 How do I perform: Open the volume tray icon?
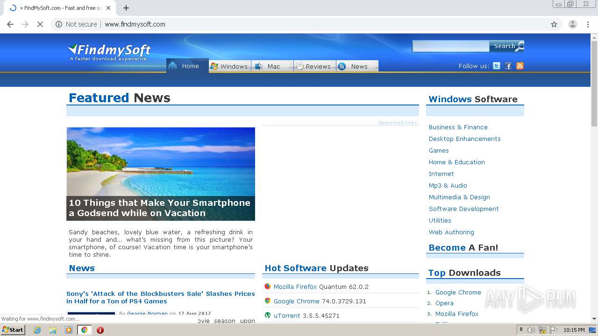coord(531,330)
